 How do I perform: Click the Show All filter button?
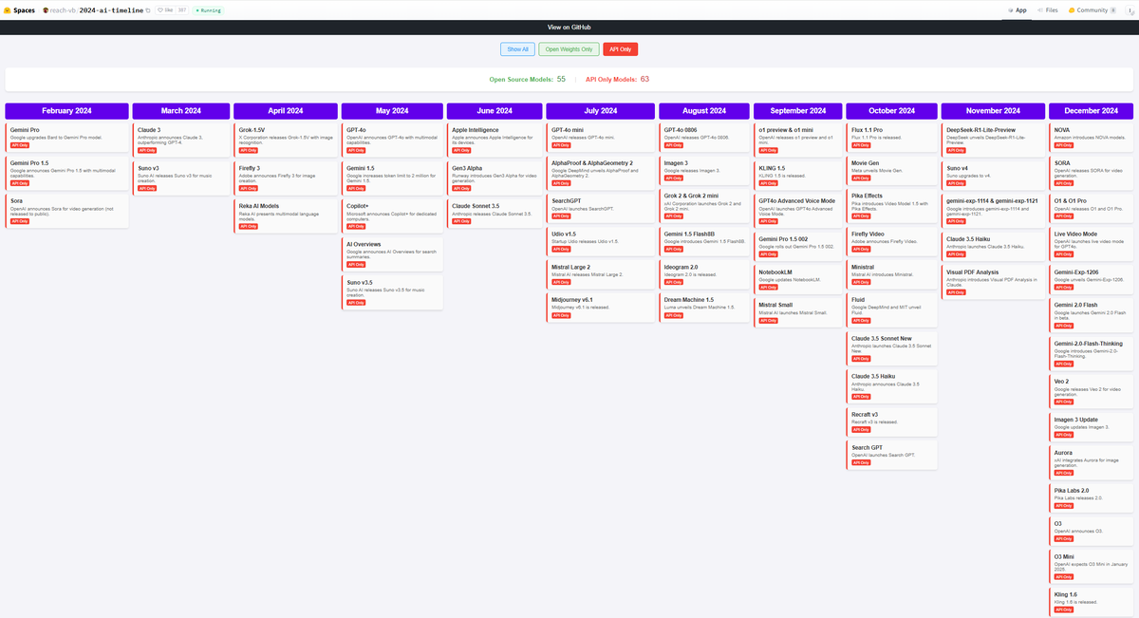[x=517, y=48]
